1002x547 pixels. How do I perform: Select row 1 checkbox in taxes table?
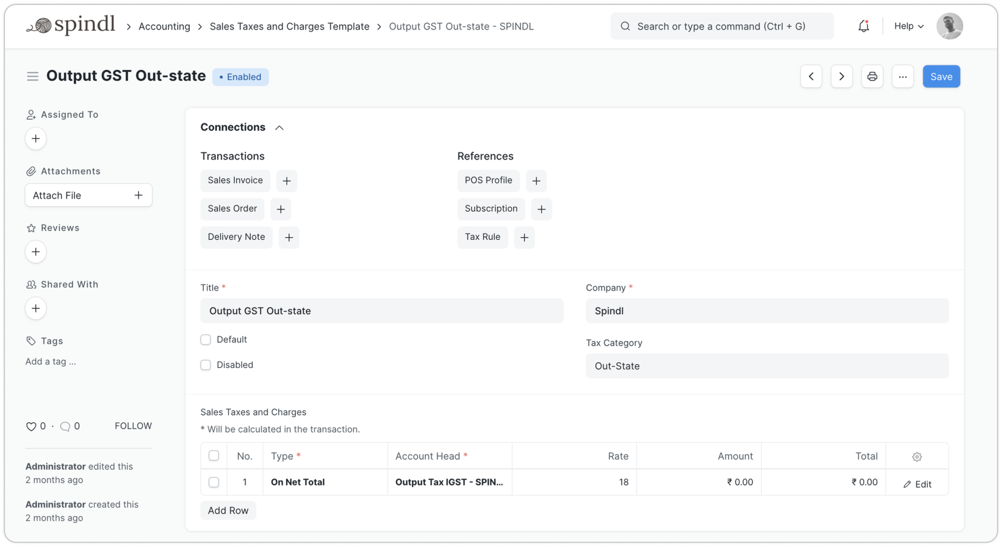pos(214,482)
